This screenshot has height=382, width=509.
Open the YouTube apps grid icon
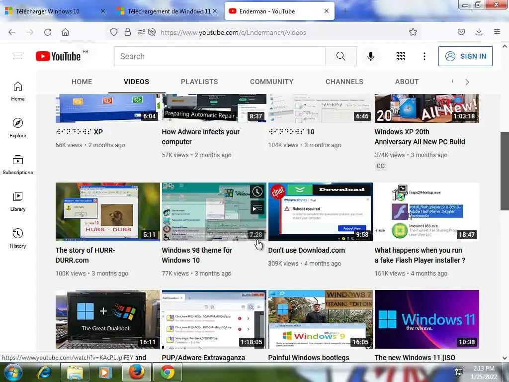401,56
